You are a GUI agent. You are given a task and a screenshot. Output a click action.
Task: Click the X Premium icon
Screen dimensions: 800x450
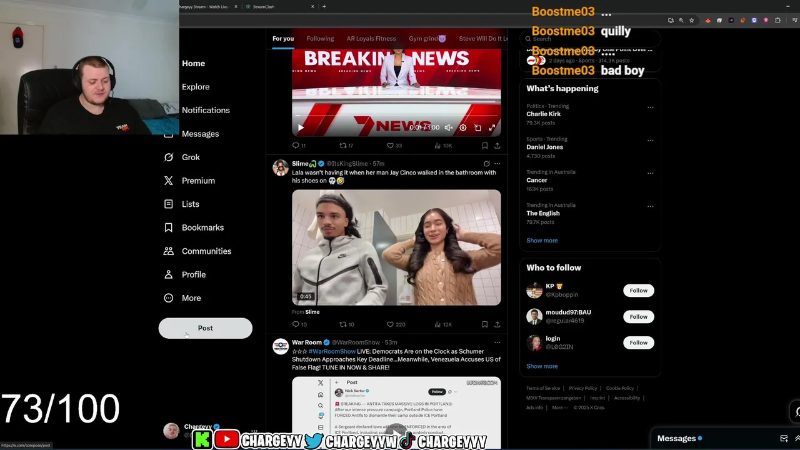(168, 181)
